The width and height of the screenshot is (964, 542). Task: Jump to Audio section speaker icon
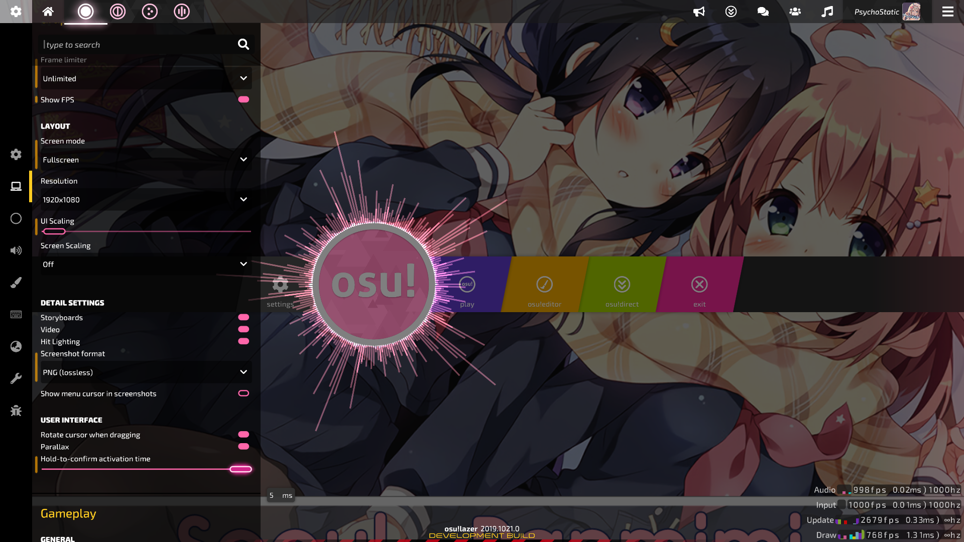pos(16,250)
